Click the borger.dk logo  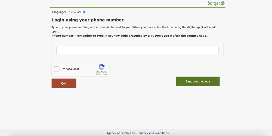coord(216,3)
